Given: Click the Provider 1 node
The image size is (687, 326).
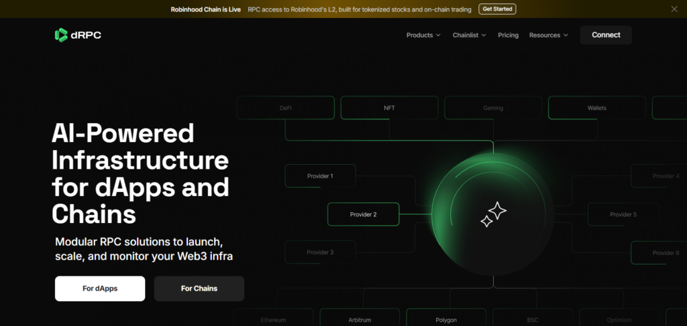Looking at the screenshot, I should coord(320,176).
